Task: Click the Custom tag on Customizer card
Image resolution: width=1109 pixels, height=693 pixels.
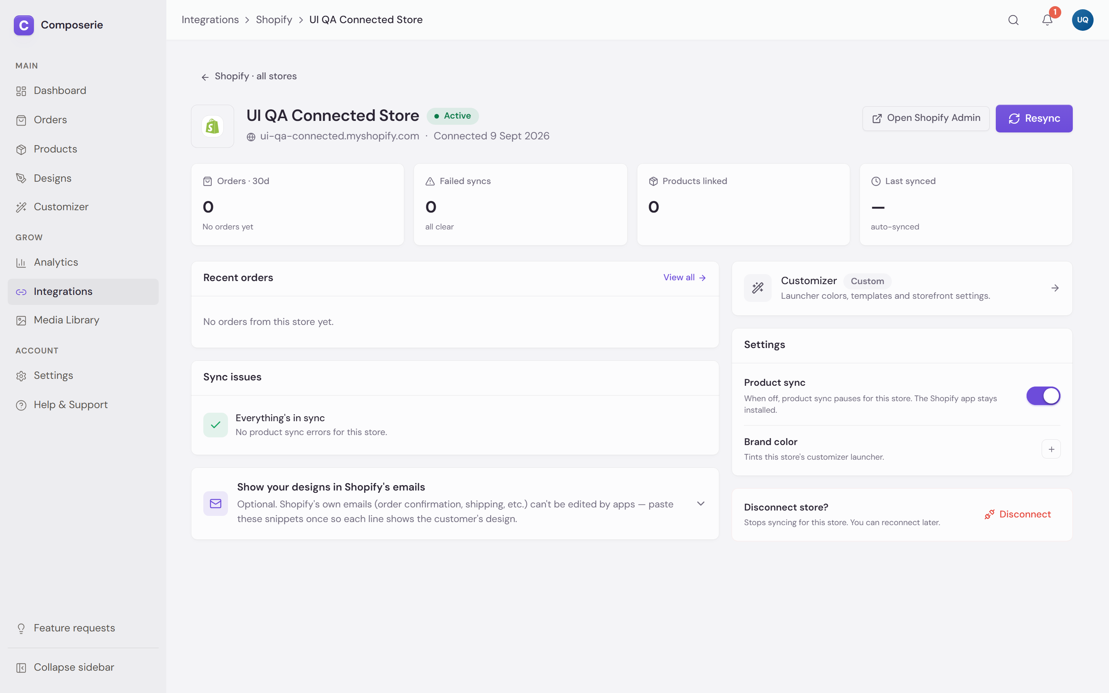Action: 867,281
